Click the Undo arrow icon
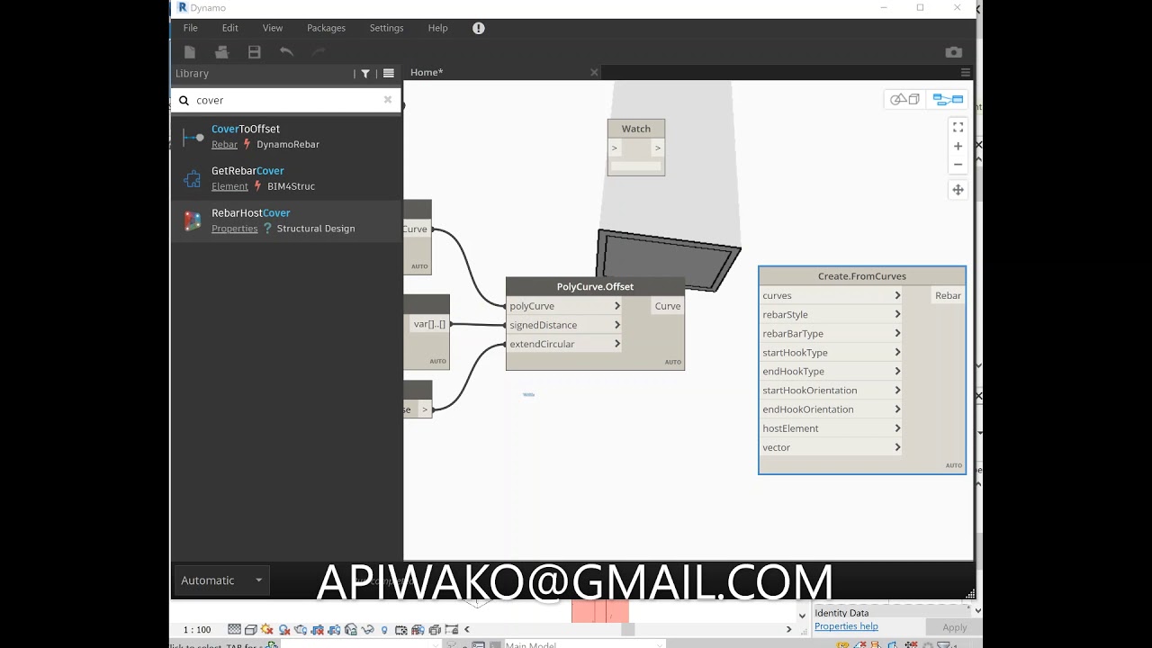The width and height of the screenshot is (1152, 648). coord(286,52)
